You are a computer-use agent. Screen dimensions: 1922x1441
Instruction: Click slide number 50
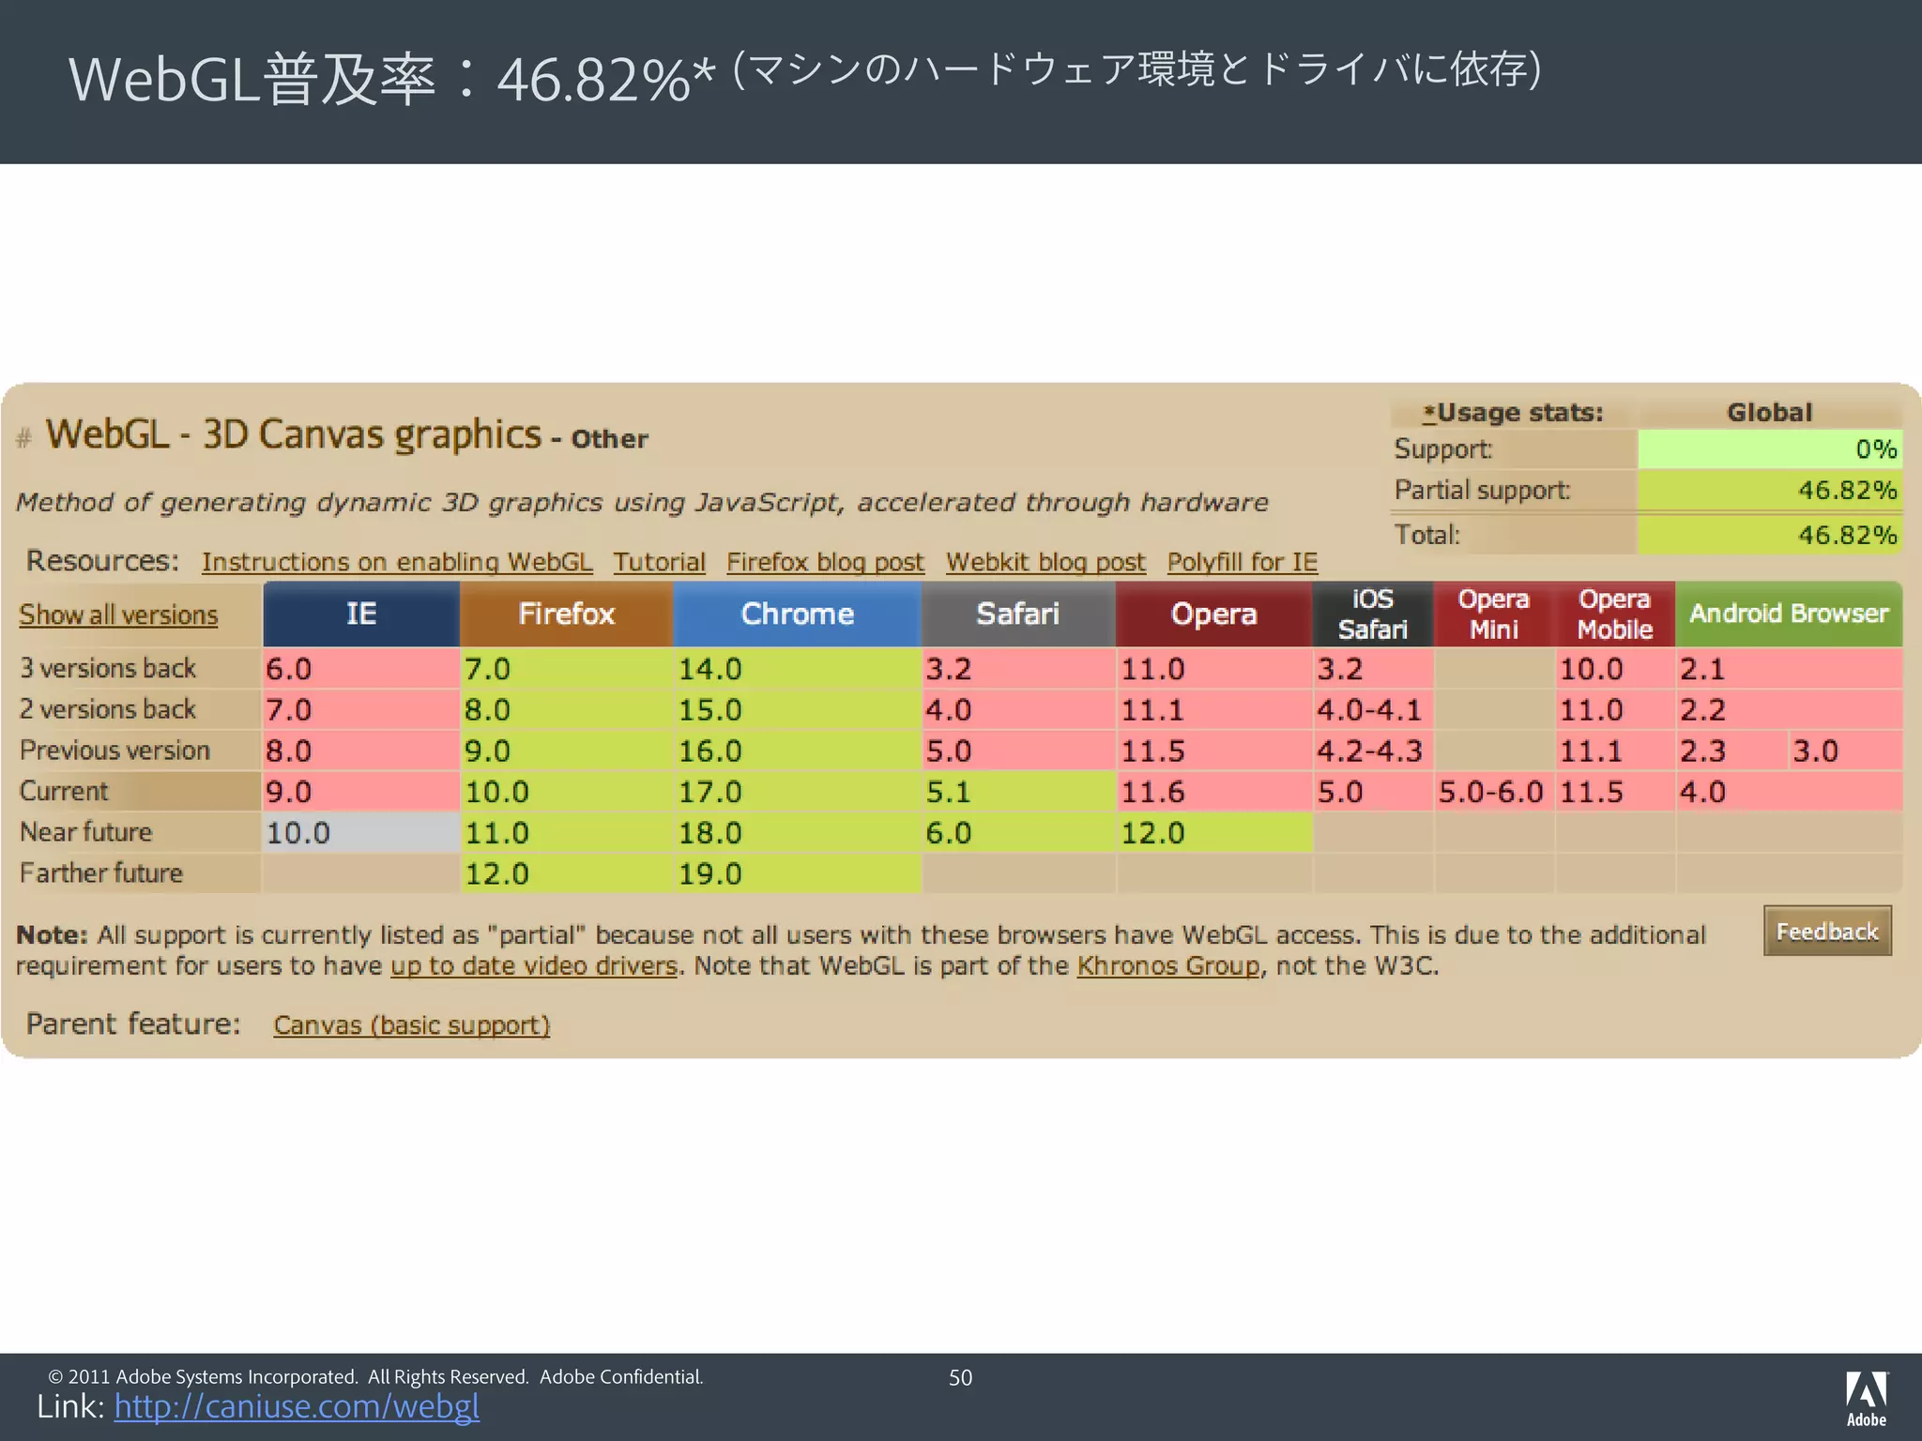coord(960,1377)
